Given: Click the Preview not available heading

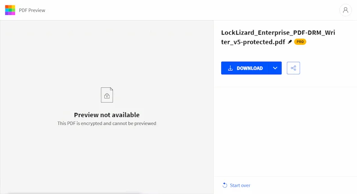Looking at the screenshot, I should [107, 115].
